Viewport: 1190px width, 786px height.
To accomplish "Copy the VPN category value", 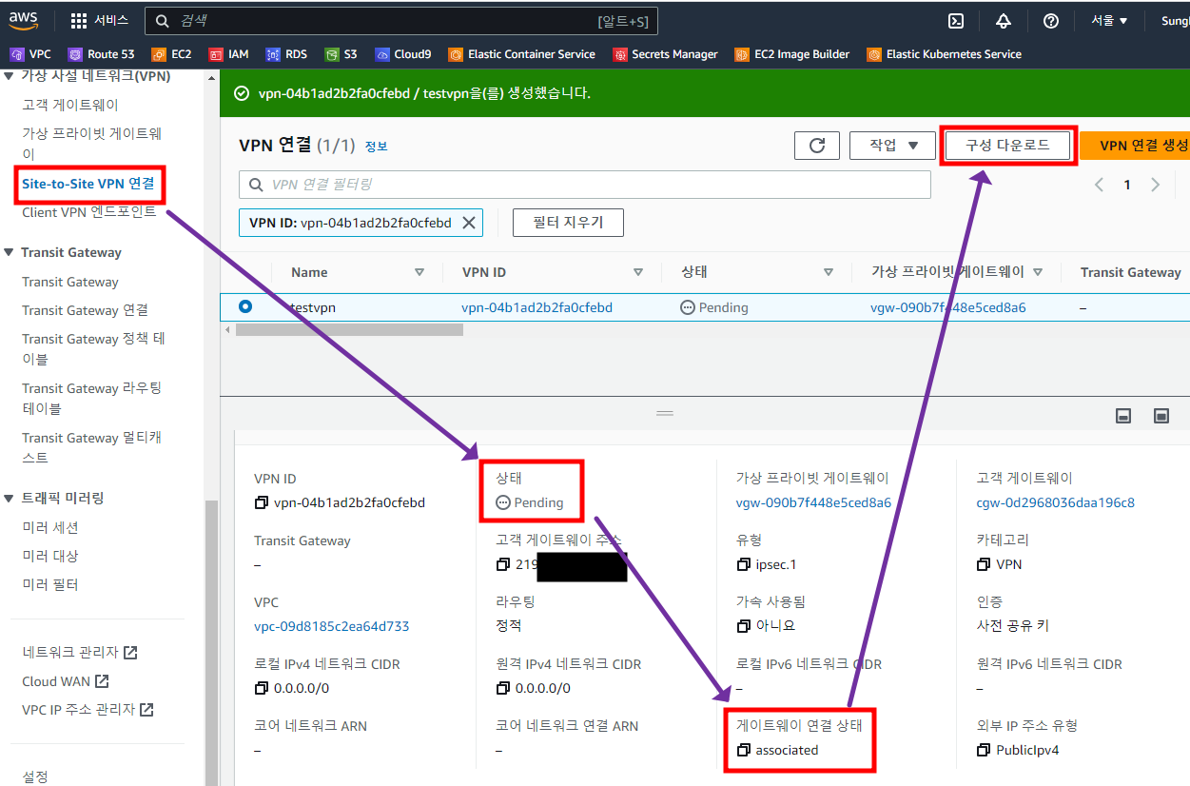I will click(985, 564).
